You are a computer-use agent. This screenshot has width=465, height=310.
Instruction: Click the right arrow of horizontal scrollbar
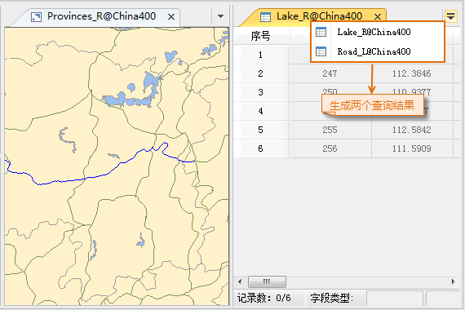pyautogui.click(x=453, y=281)
